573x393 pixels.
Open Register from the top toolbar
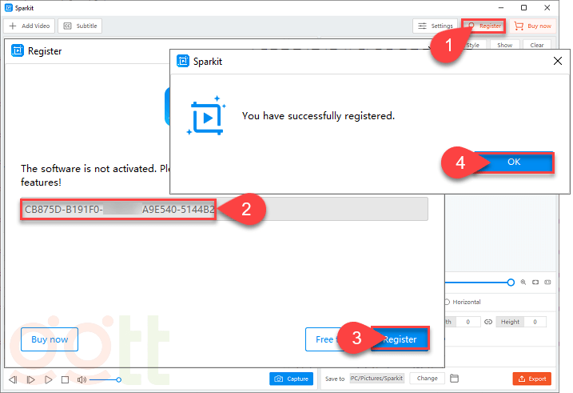(x=484, y=26)
